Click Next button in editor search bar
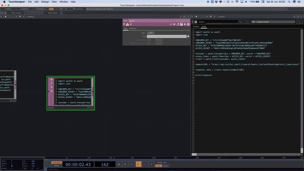 click(241, 22)
